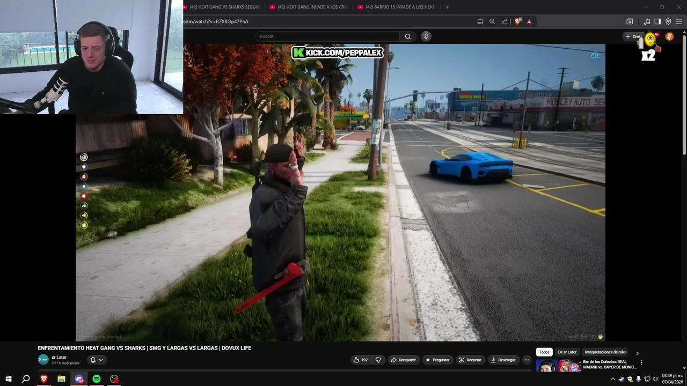This screenshot has height=386, width=687.
Task: Like the video with 192 likes
Action: pos(361,360)
